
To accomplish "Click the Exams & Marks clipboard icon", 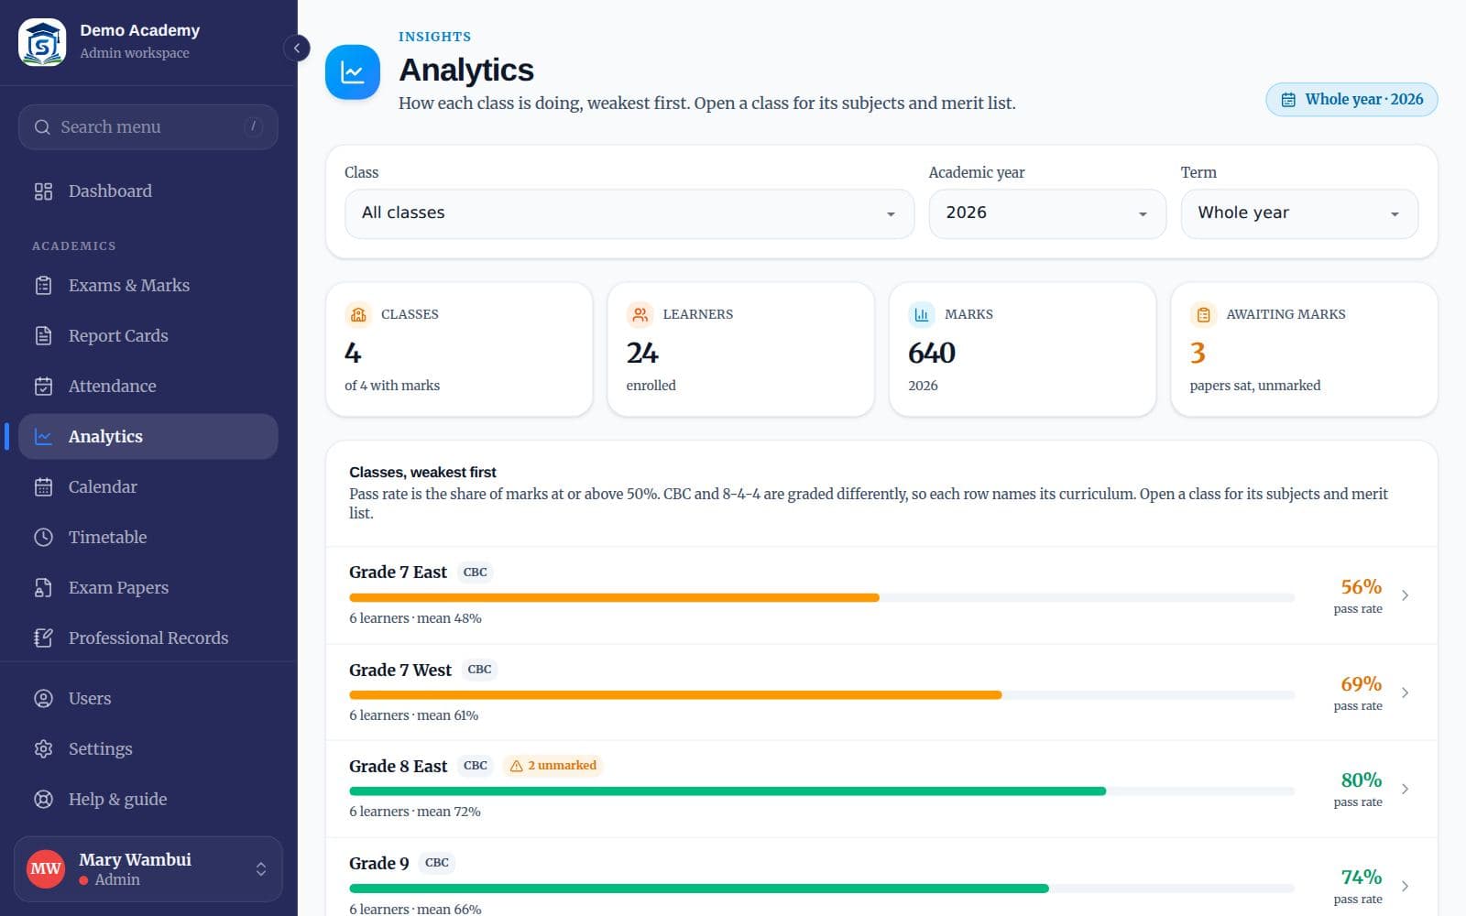I will tap(43, 286).
